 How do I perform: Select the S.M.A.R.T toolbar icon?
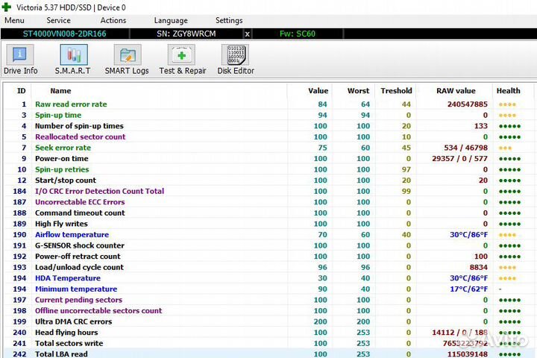pos(72,60)
